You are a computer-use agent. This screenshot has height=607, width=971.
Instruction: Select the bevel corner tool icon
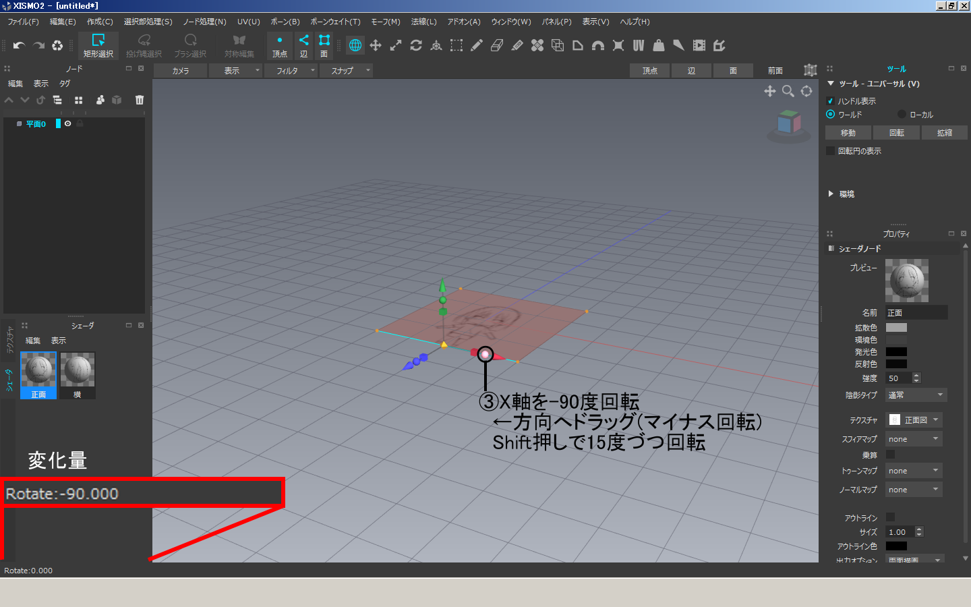(x=578, y=45)
